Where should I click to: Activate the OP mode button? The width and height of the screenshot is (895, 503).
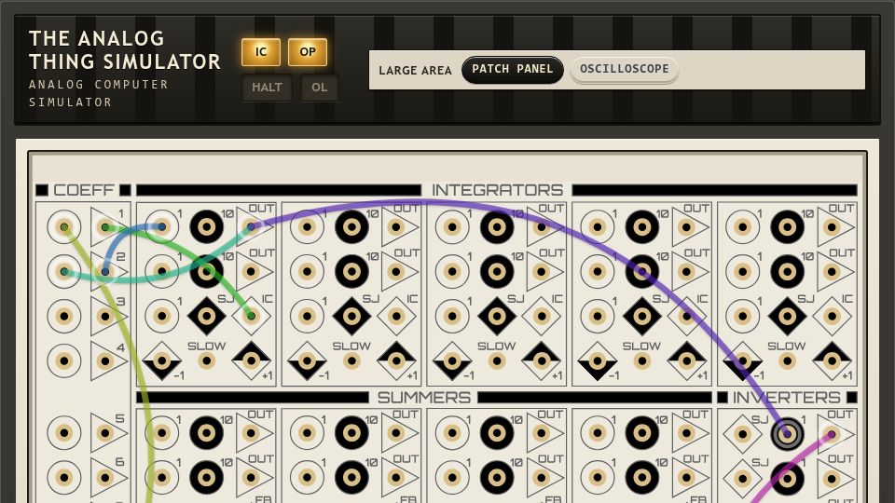308,52
